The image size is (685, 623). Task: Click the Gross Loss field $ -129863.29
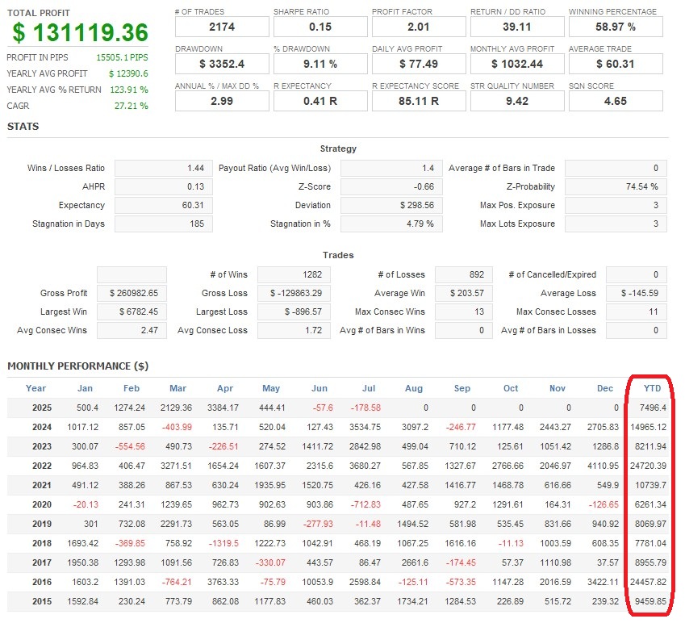[294, 293]
